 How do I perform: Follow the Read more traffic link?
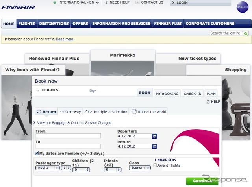click(x=65, y=39)
